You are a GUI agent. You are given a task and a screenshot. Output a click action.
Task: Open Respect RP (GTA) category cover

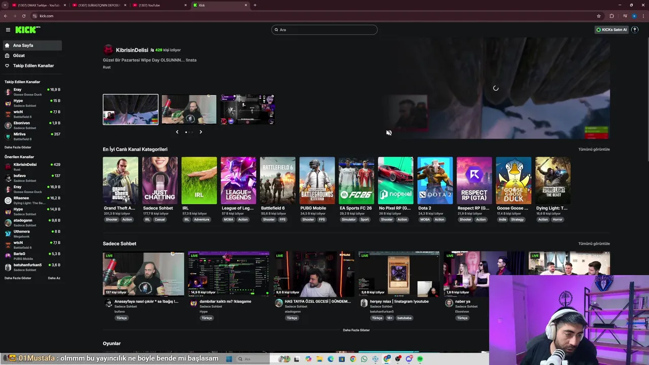point(474,180)
